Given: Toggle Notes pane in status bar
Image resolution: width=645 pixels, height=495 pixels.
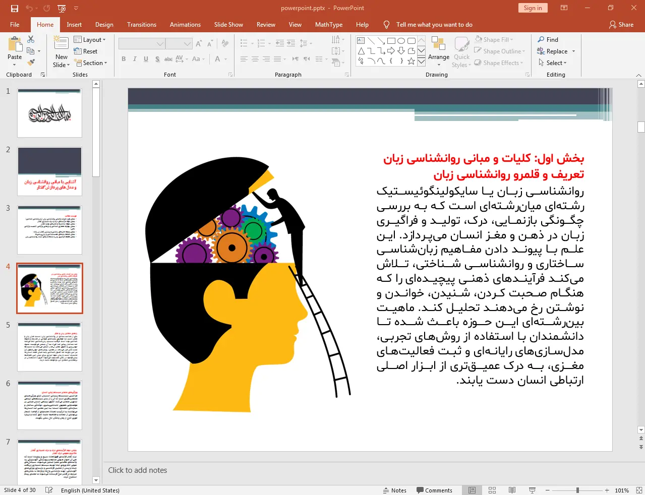Looking at the screenshot, I should (395, 490).
